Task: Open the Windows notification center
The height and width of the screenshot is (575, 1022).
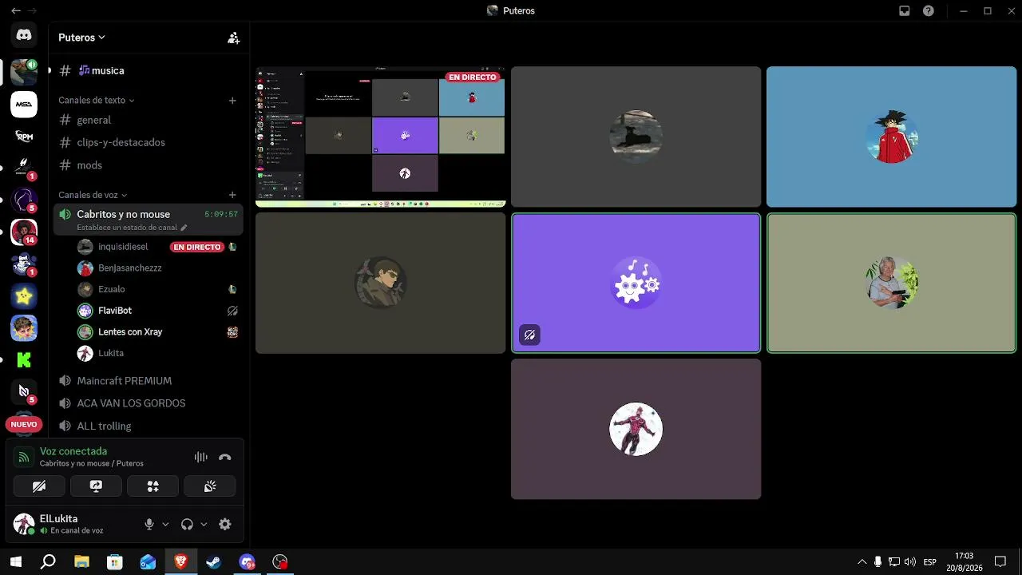Action: 1000,561
